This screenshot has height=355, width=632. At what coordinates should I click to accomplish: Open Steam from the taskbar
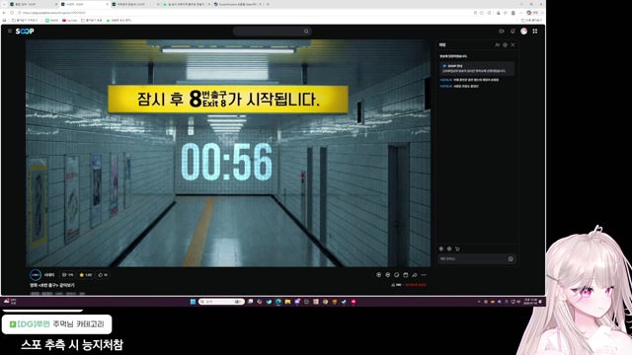[344, 302]
